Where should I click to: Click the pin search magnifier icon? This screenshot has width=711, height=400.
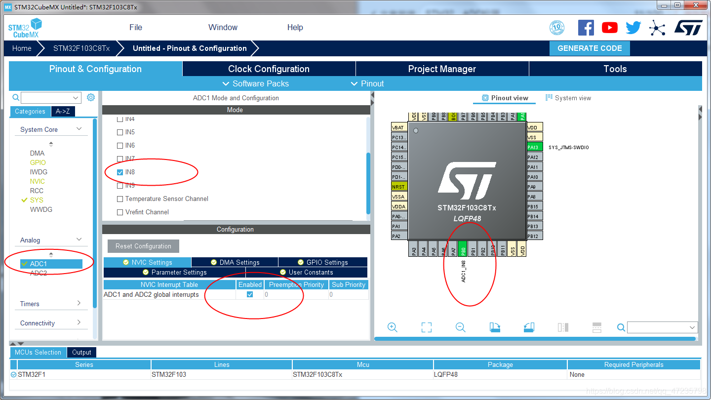pos(621,327)
